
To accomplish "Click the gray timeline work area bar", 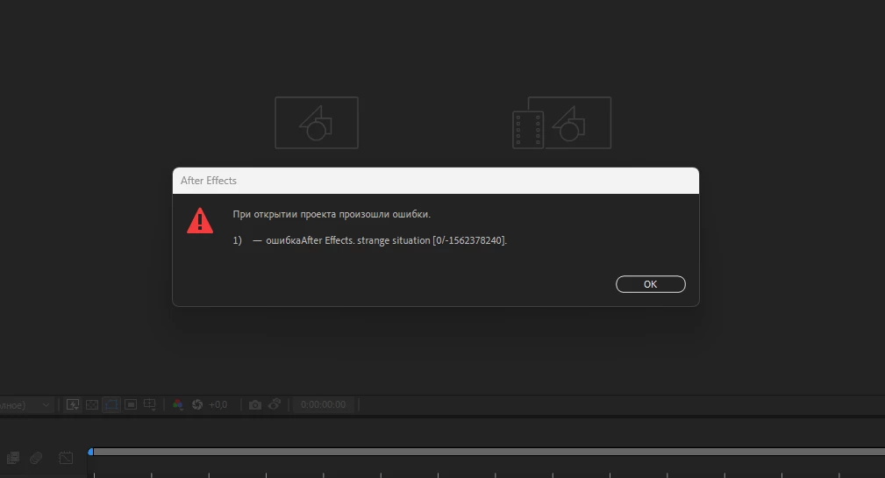I will pyautogui.click(x=489, y=452).
